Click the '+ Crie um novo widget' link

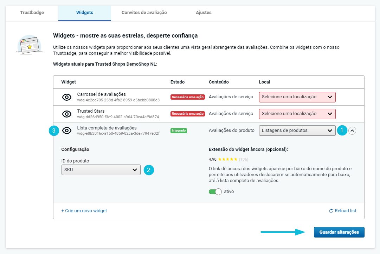click(x=84, y=211)
